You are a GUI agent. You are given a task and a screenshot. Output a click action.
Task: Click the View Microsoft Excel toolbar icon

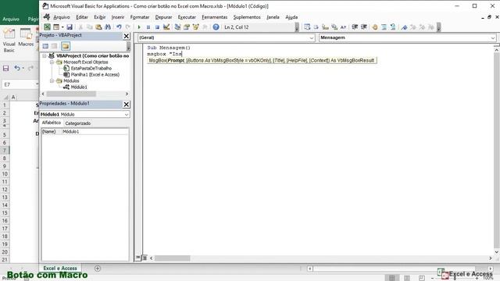47,27
